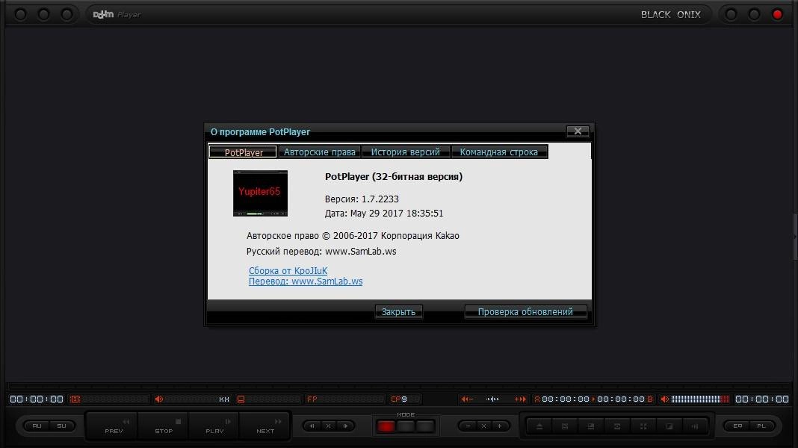
Task: Click Проверка обновлений button
Action: coord(525,311)
